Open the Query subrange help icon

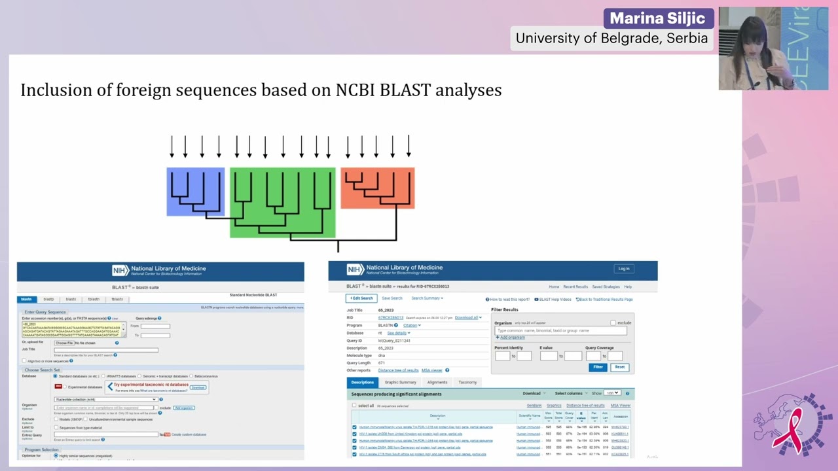[x=160, y=319]
